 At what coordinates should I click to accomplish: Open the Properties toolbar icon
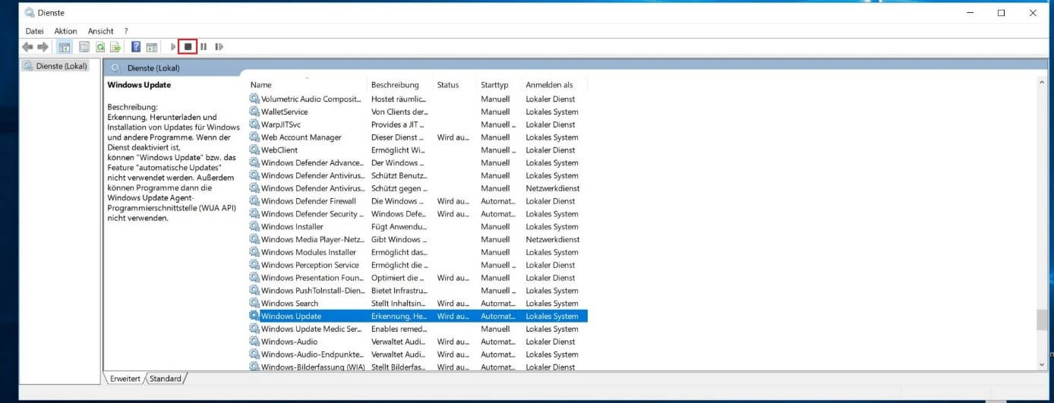click(84, 47)
